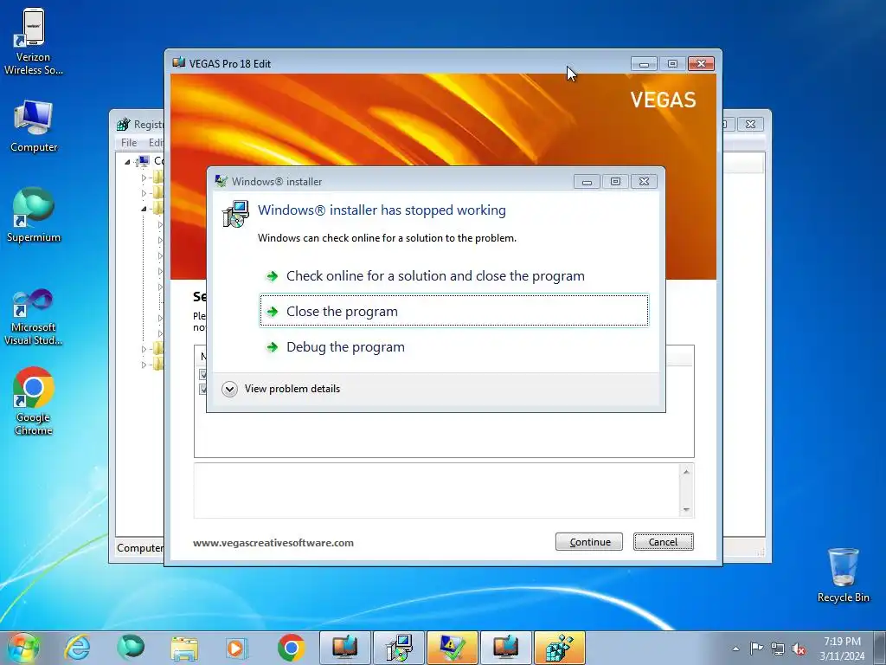The image size is (886, 665).
Task: Open Windows Explorer folder icon in the taskbar
Action: pyautogui.click(x=184, y=648)
